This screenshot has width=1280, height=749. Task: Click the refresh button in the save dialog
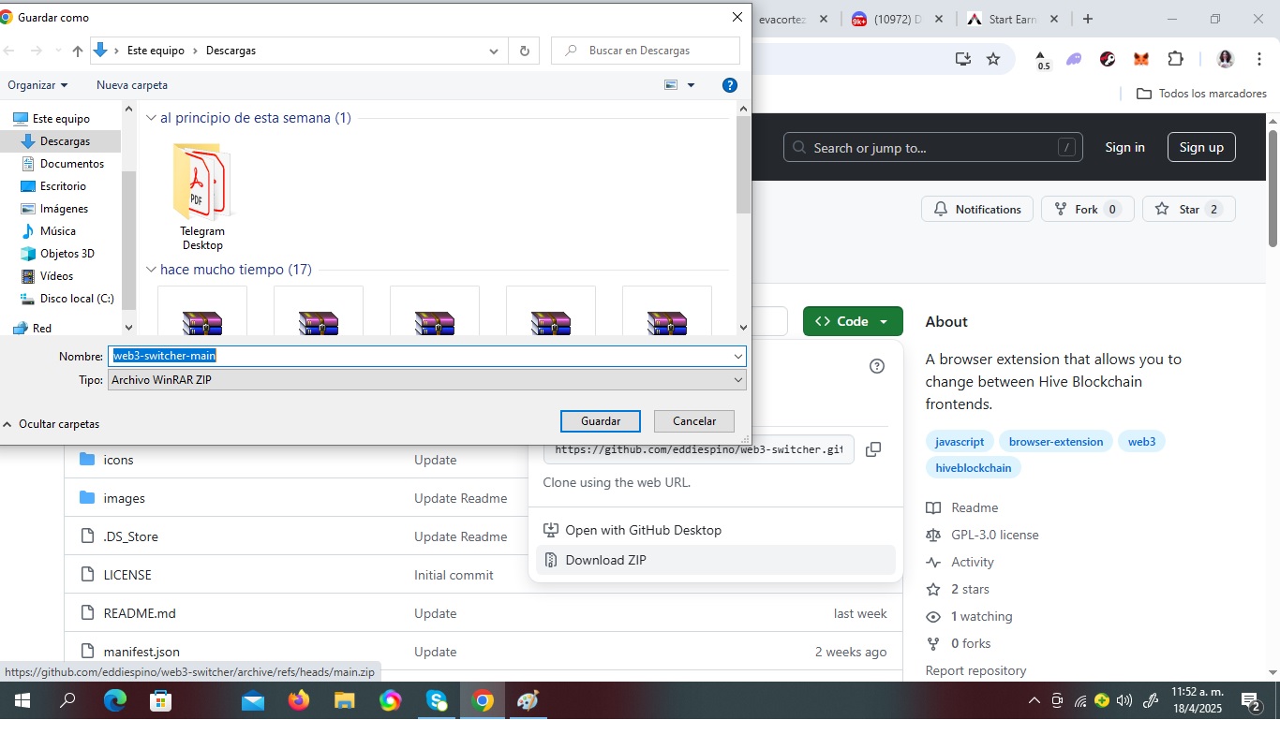coord(524,51)
